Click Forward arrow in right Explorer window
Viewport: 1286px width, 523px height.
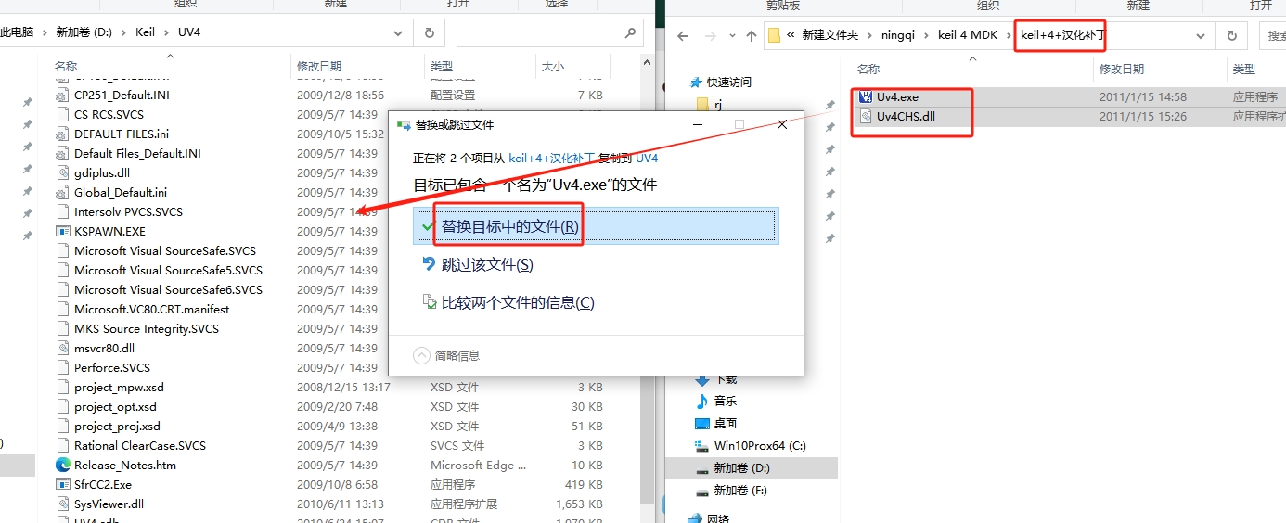(711, 36)
